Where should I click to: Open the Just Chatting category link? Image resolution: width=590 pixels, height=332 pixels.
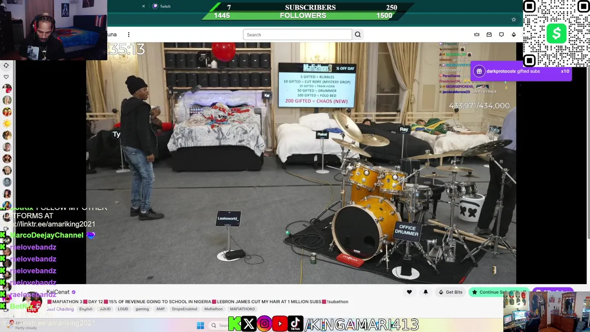pyautogui.click(x=60, y=309)
